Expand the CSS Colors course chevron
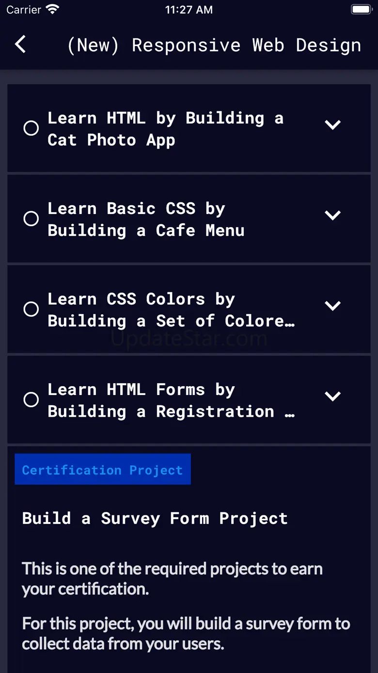378x673 pixels. tap(332, 306)
